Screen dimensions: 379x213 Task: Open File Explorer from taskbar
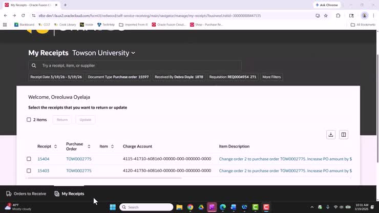[179, 207]
